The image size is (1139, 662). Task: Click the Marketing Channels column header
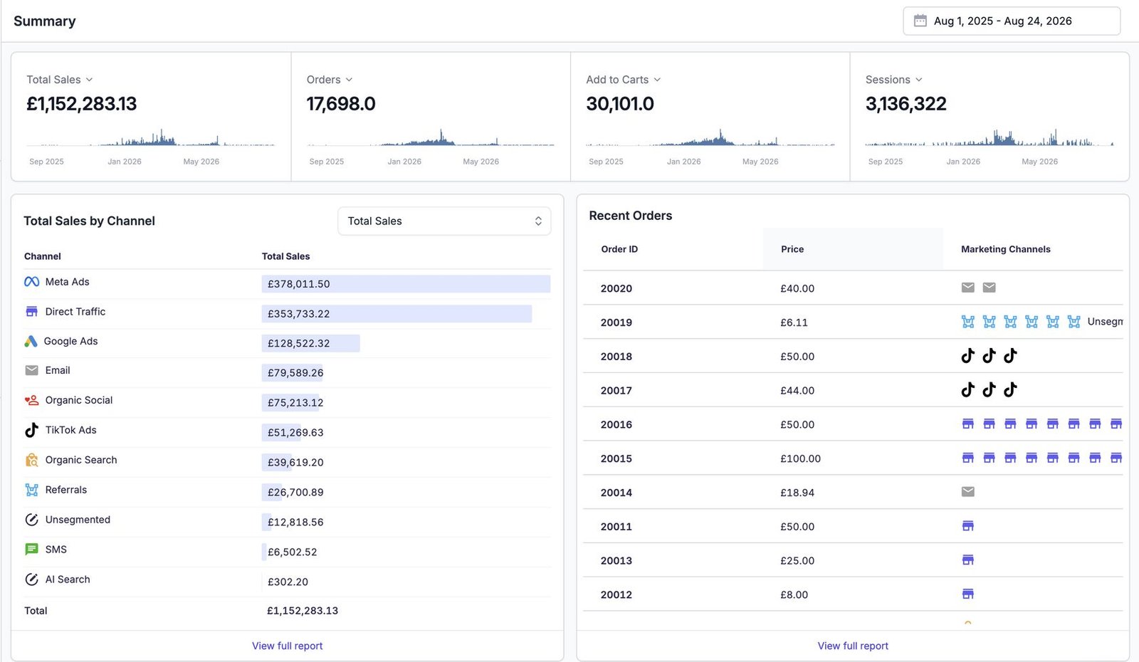click(1006, 249)
